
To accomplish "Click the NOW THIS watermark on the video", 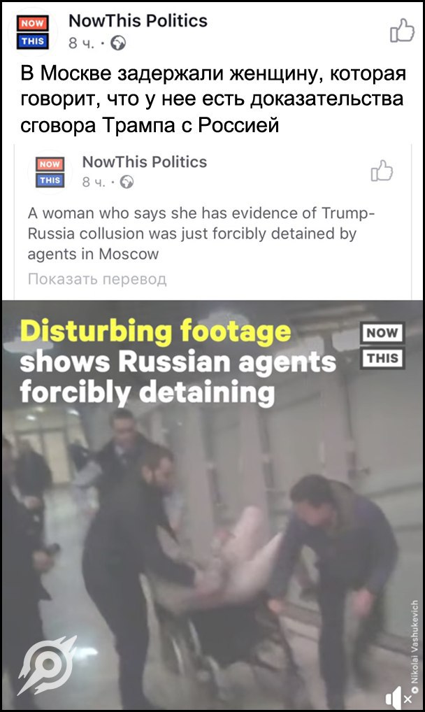I will pos(382,345).
